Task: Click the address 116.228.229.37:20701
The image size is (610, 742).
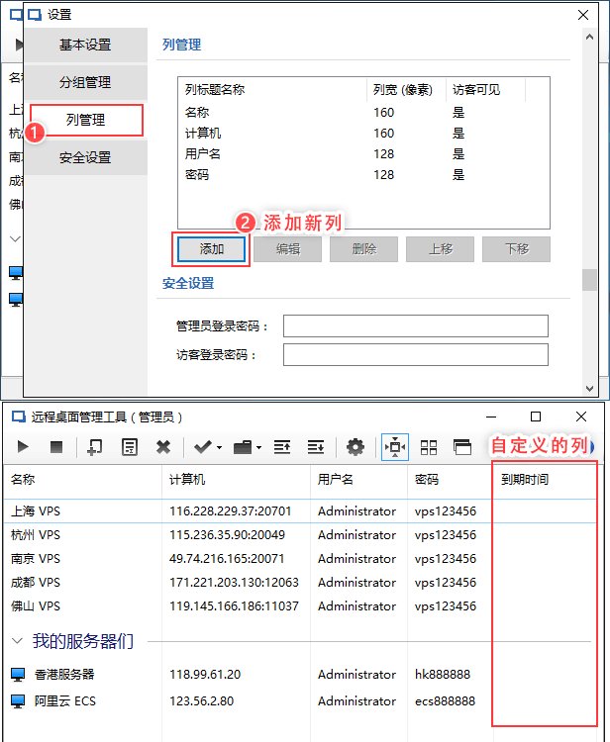Action: pos(230,511)
